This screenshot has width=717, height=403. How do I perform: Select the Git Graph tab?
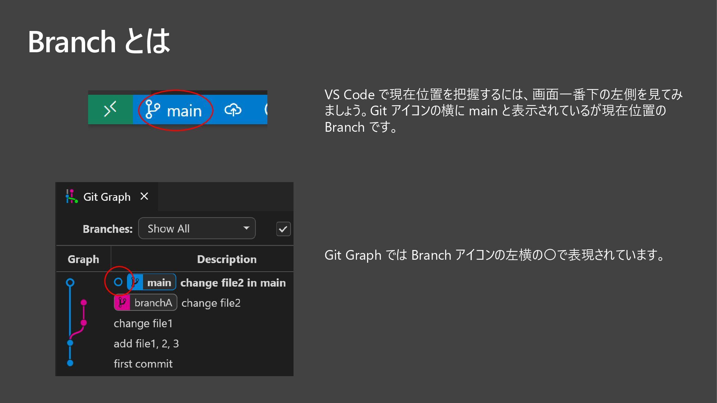pyautogui.click(x=107, y=197)
